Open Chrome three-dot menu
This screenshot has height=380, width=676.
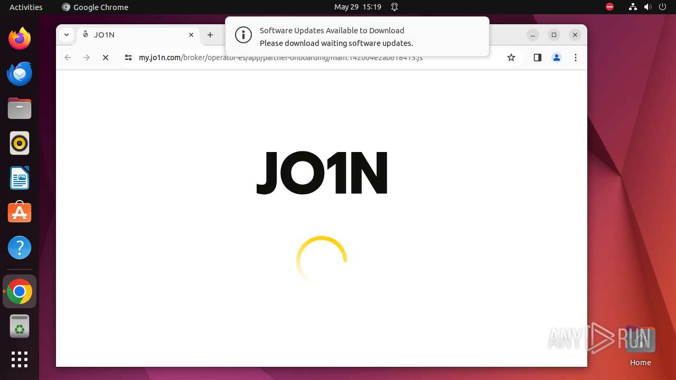coord(576,58)
